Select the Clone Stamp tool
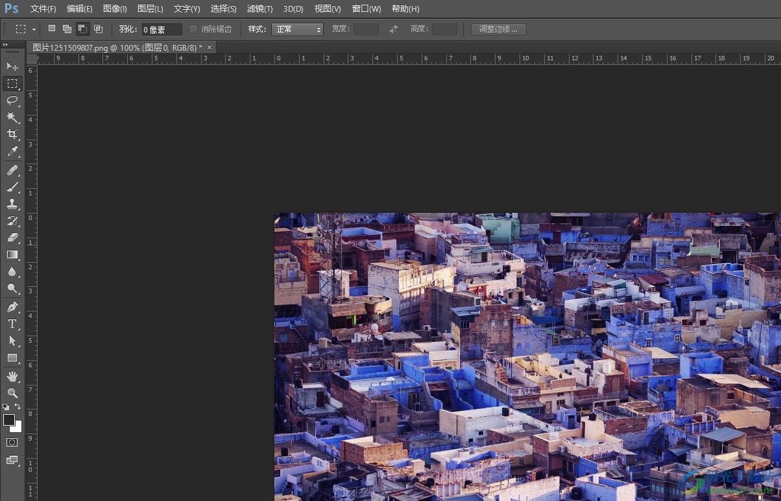781x501 pixels. click(x=12, y=204)
